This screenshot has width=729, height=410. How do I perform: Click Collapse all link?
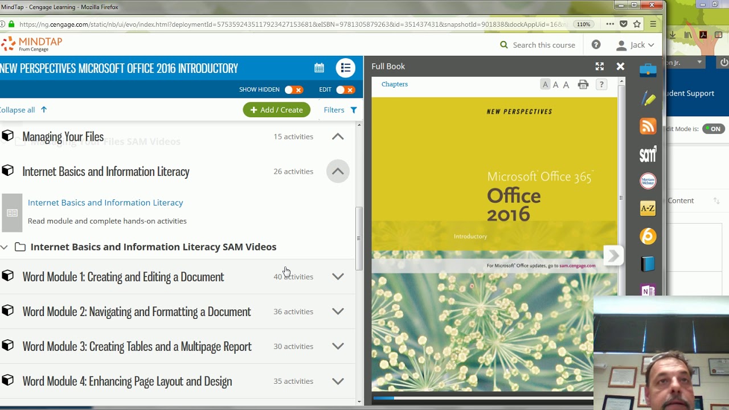[23, 110]
